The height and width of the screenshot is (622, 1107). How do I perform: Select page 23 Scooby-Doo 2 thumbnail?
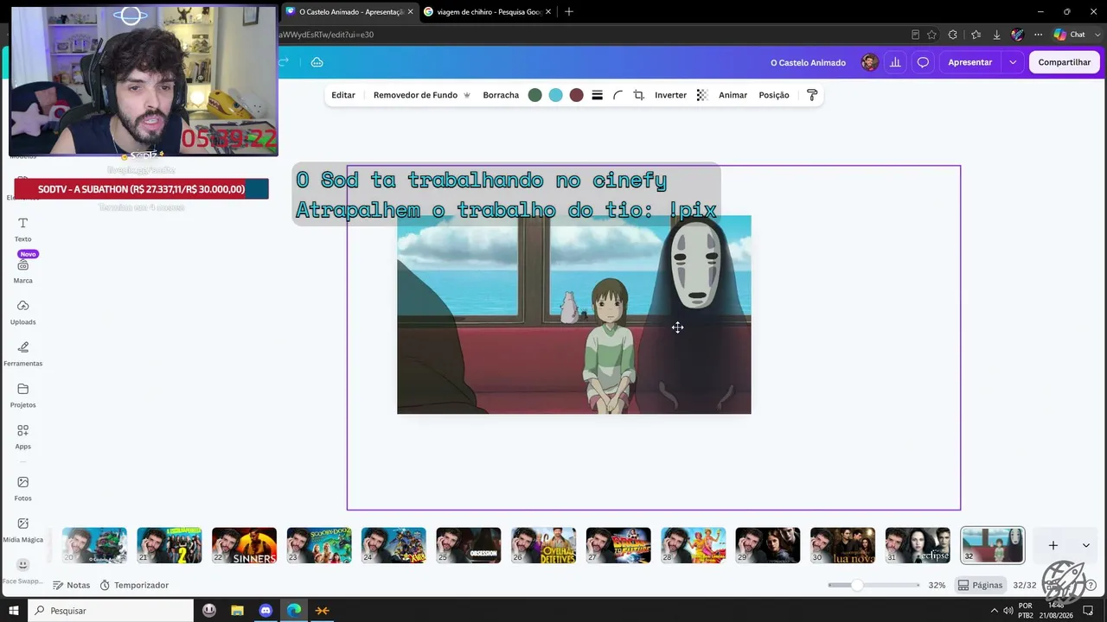pos(319,545)
